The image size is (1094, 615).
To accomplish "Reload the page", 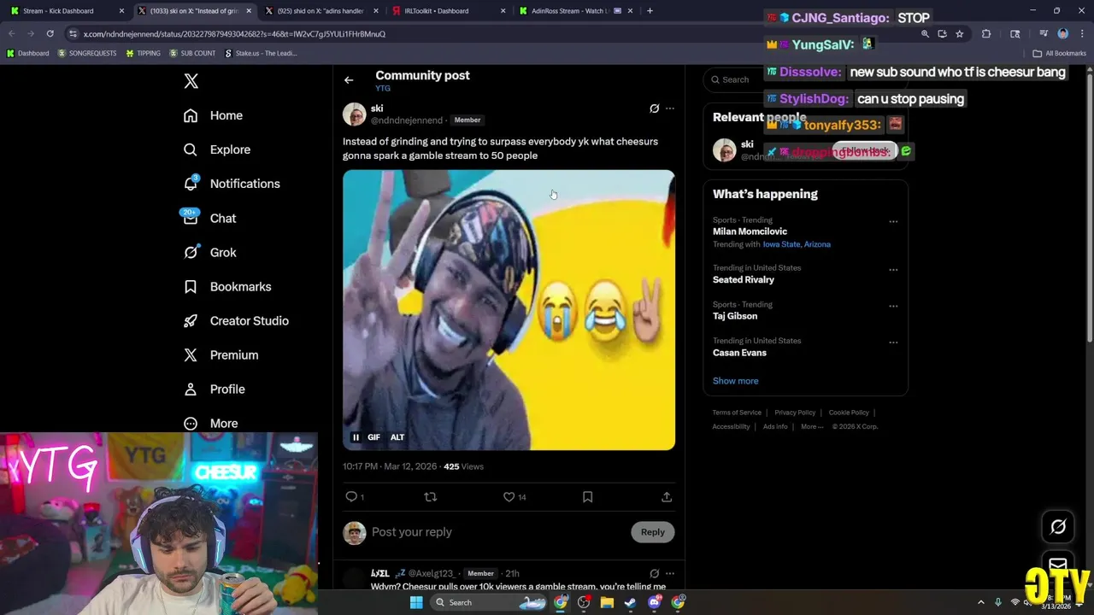I will click(50, 34).
